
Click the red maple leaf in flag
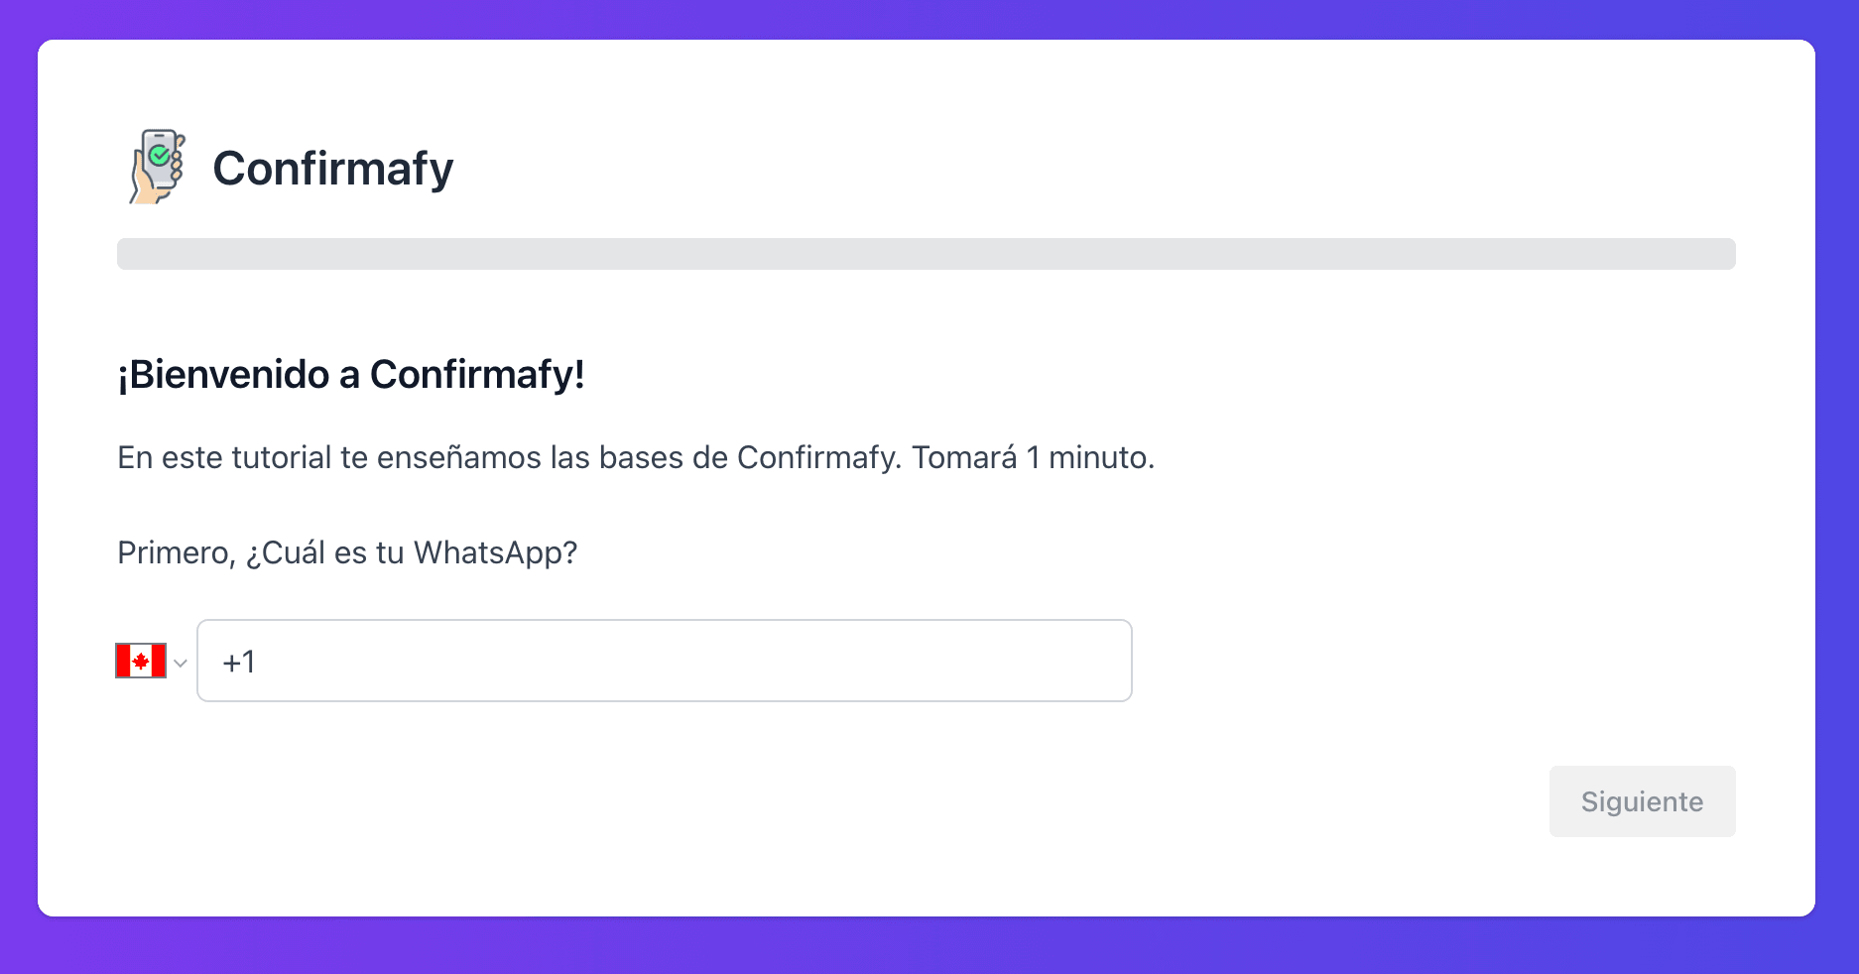click(141, 661)
